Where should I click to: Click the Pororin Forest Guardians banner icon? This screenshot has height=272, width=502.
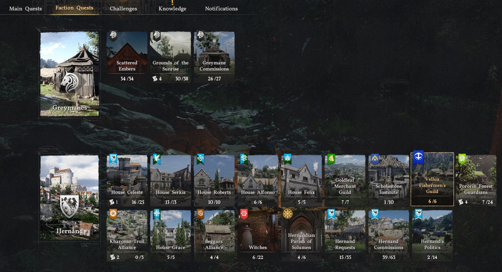(x=462, y=159)
